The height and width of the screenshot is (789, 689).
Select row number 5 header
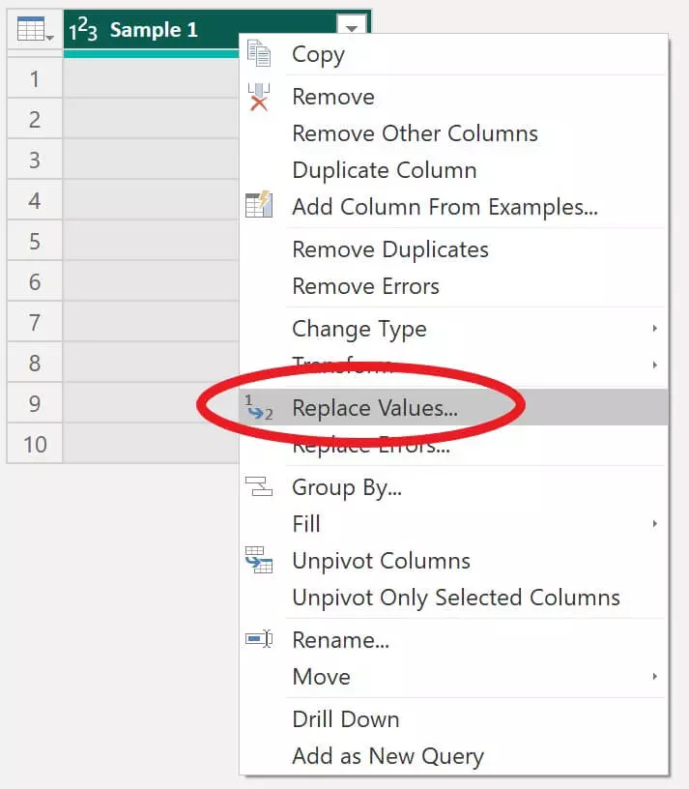pos(35,241)
